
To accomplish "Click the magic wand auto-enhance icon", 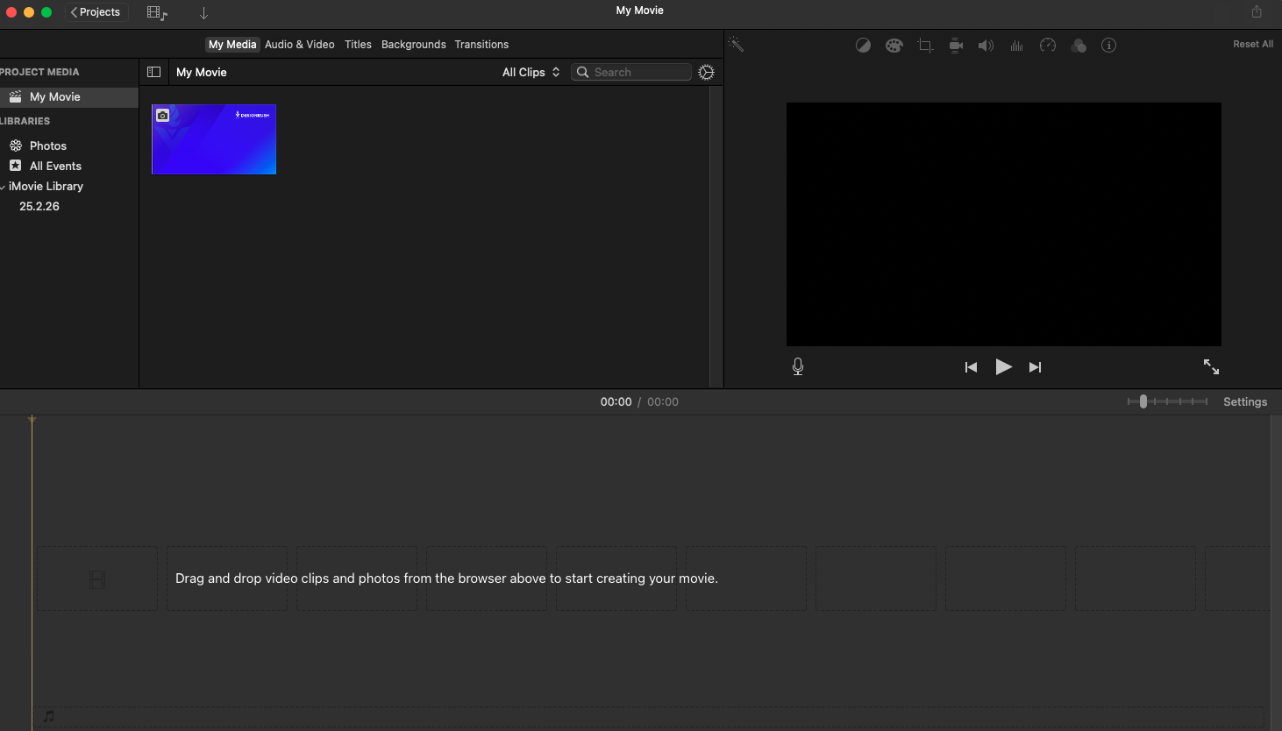I will pos(736,45).
